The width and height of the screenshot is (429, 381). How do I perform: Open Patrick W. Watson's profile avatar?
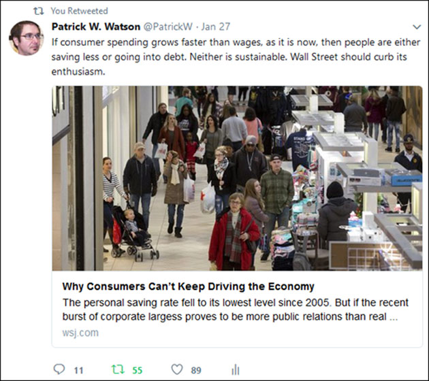tap(27, 38)
